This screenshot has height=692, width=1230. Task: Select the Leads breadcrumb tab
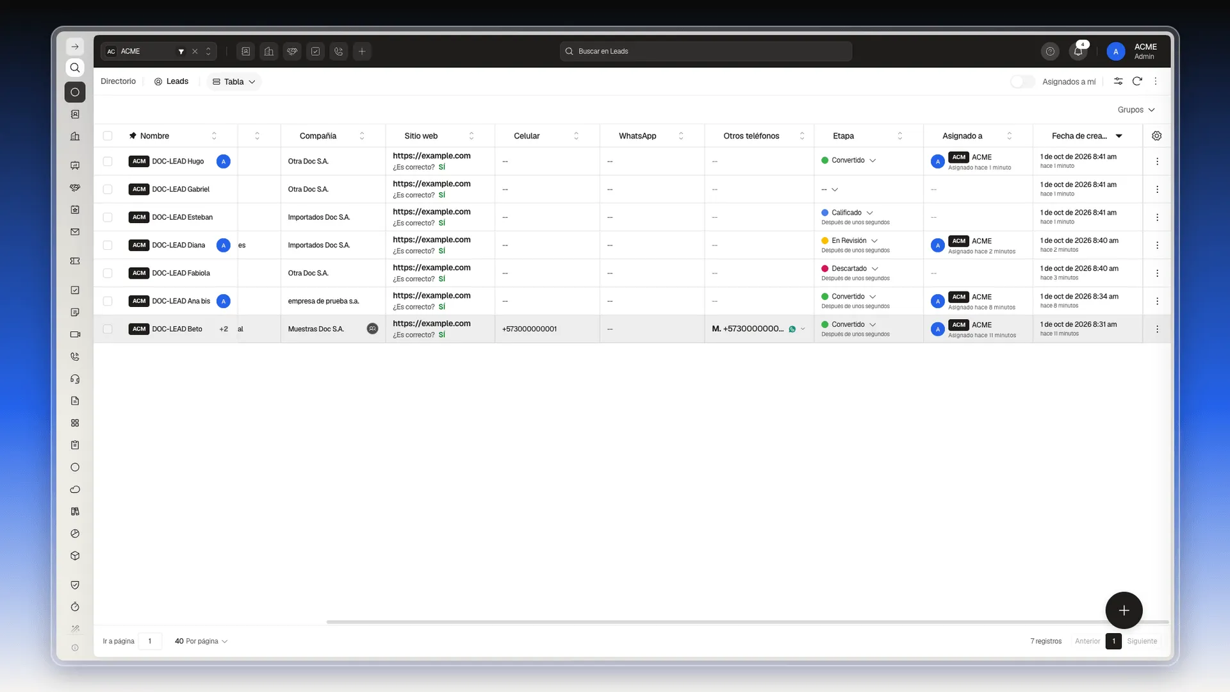coord(171,81)
